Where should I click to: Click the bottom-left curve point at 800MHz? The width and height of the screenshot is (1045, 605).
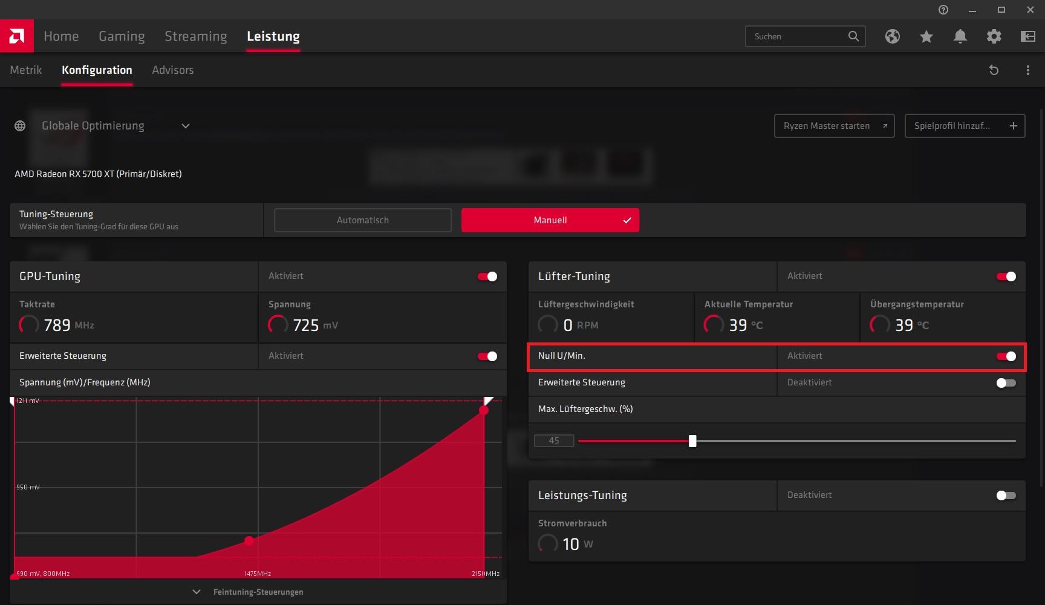pyautogui.click(x=15, y=577)
